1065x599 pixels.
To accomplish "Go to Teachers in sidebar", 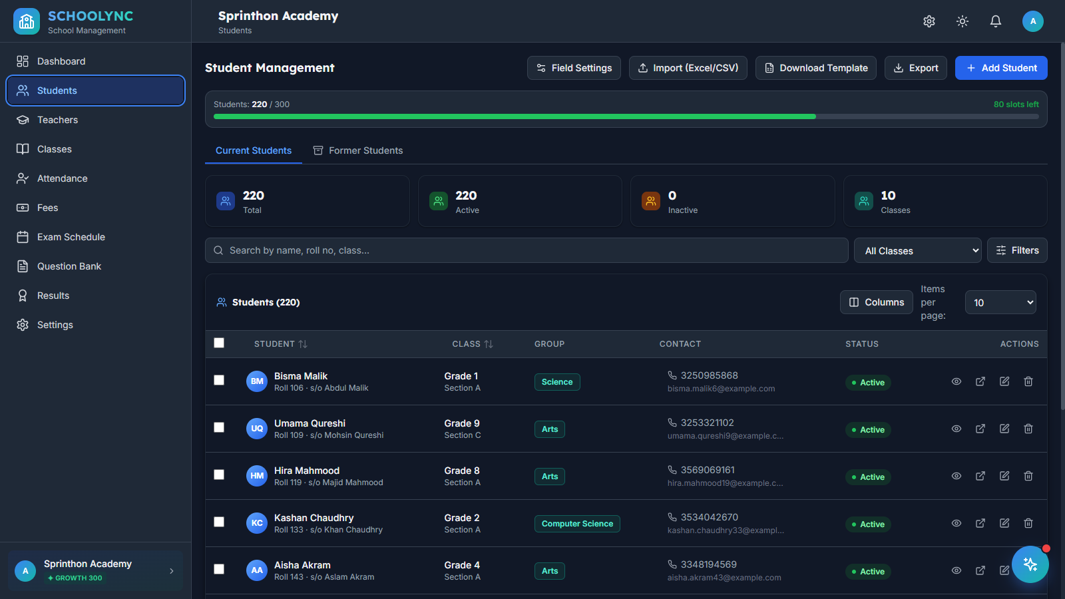I will [x=95, y=120].
